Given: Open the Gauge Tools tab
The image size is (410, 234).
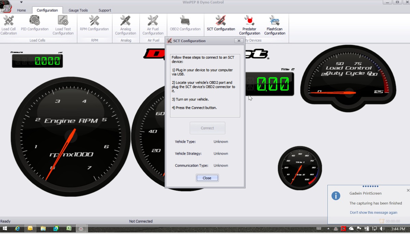Looking at the screenshot, I should point(78,10).
